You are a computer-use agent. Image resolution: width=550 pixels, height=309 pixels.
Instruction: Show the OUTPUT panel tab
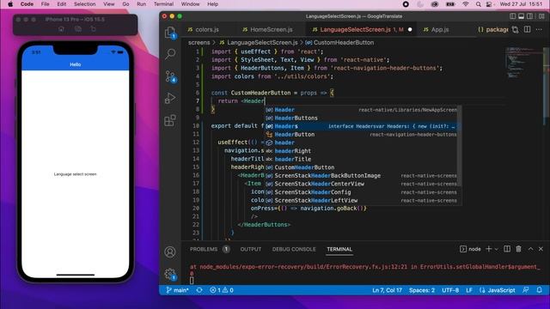251,249
